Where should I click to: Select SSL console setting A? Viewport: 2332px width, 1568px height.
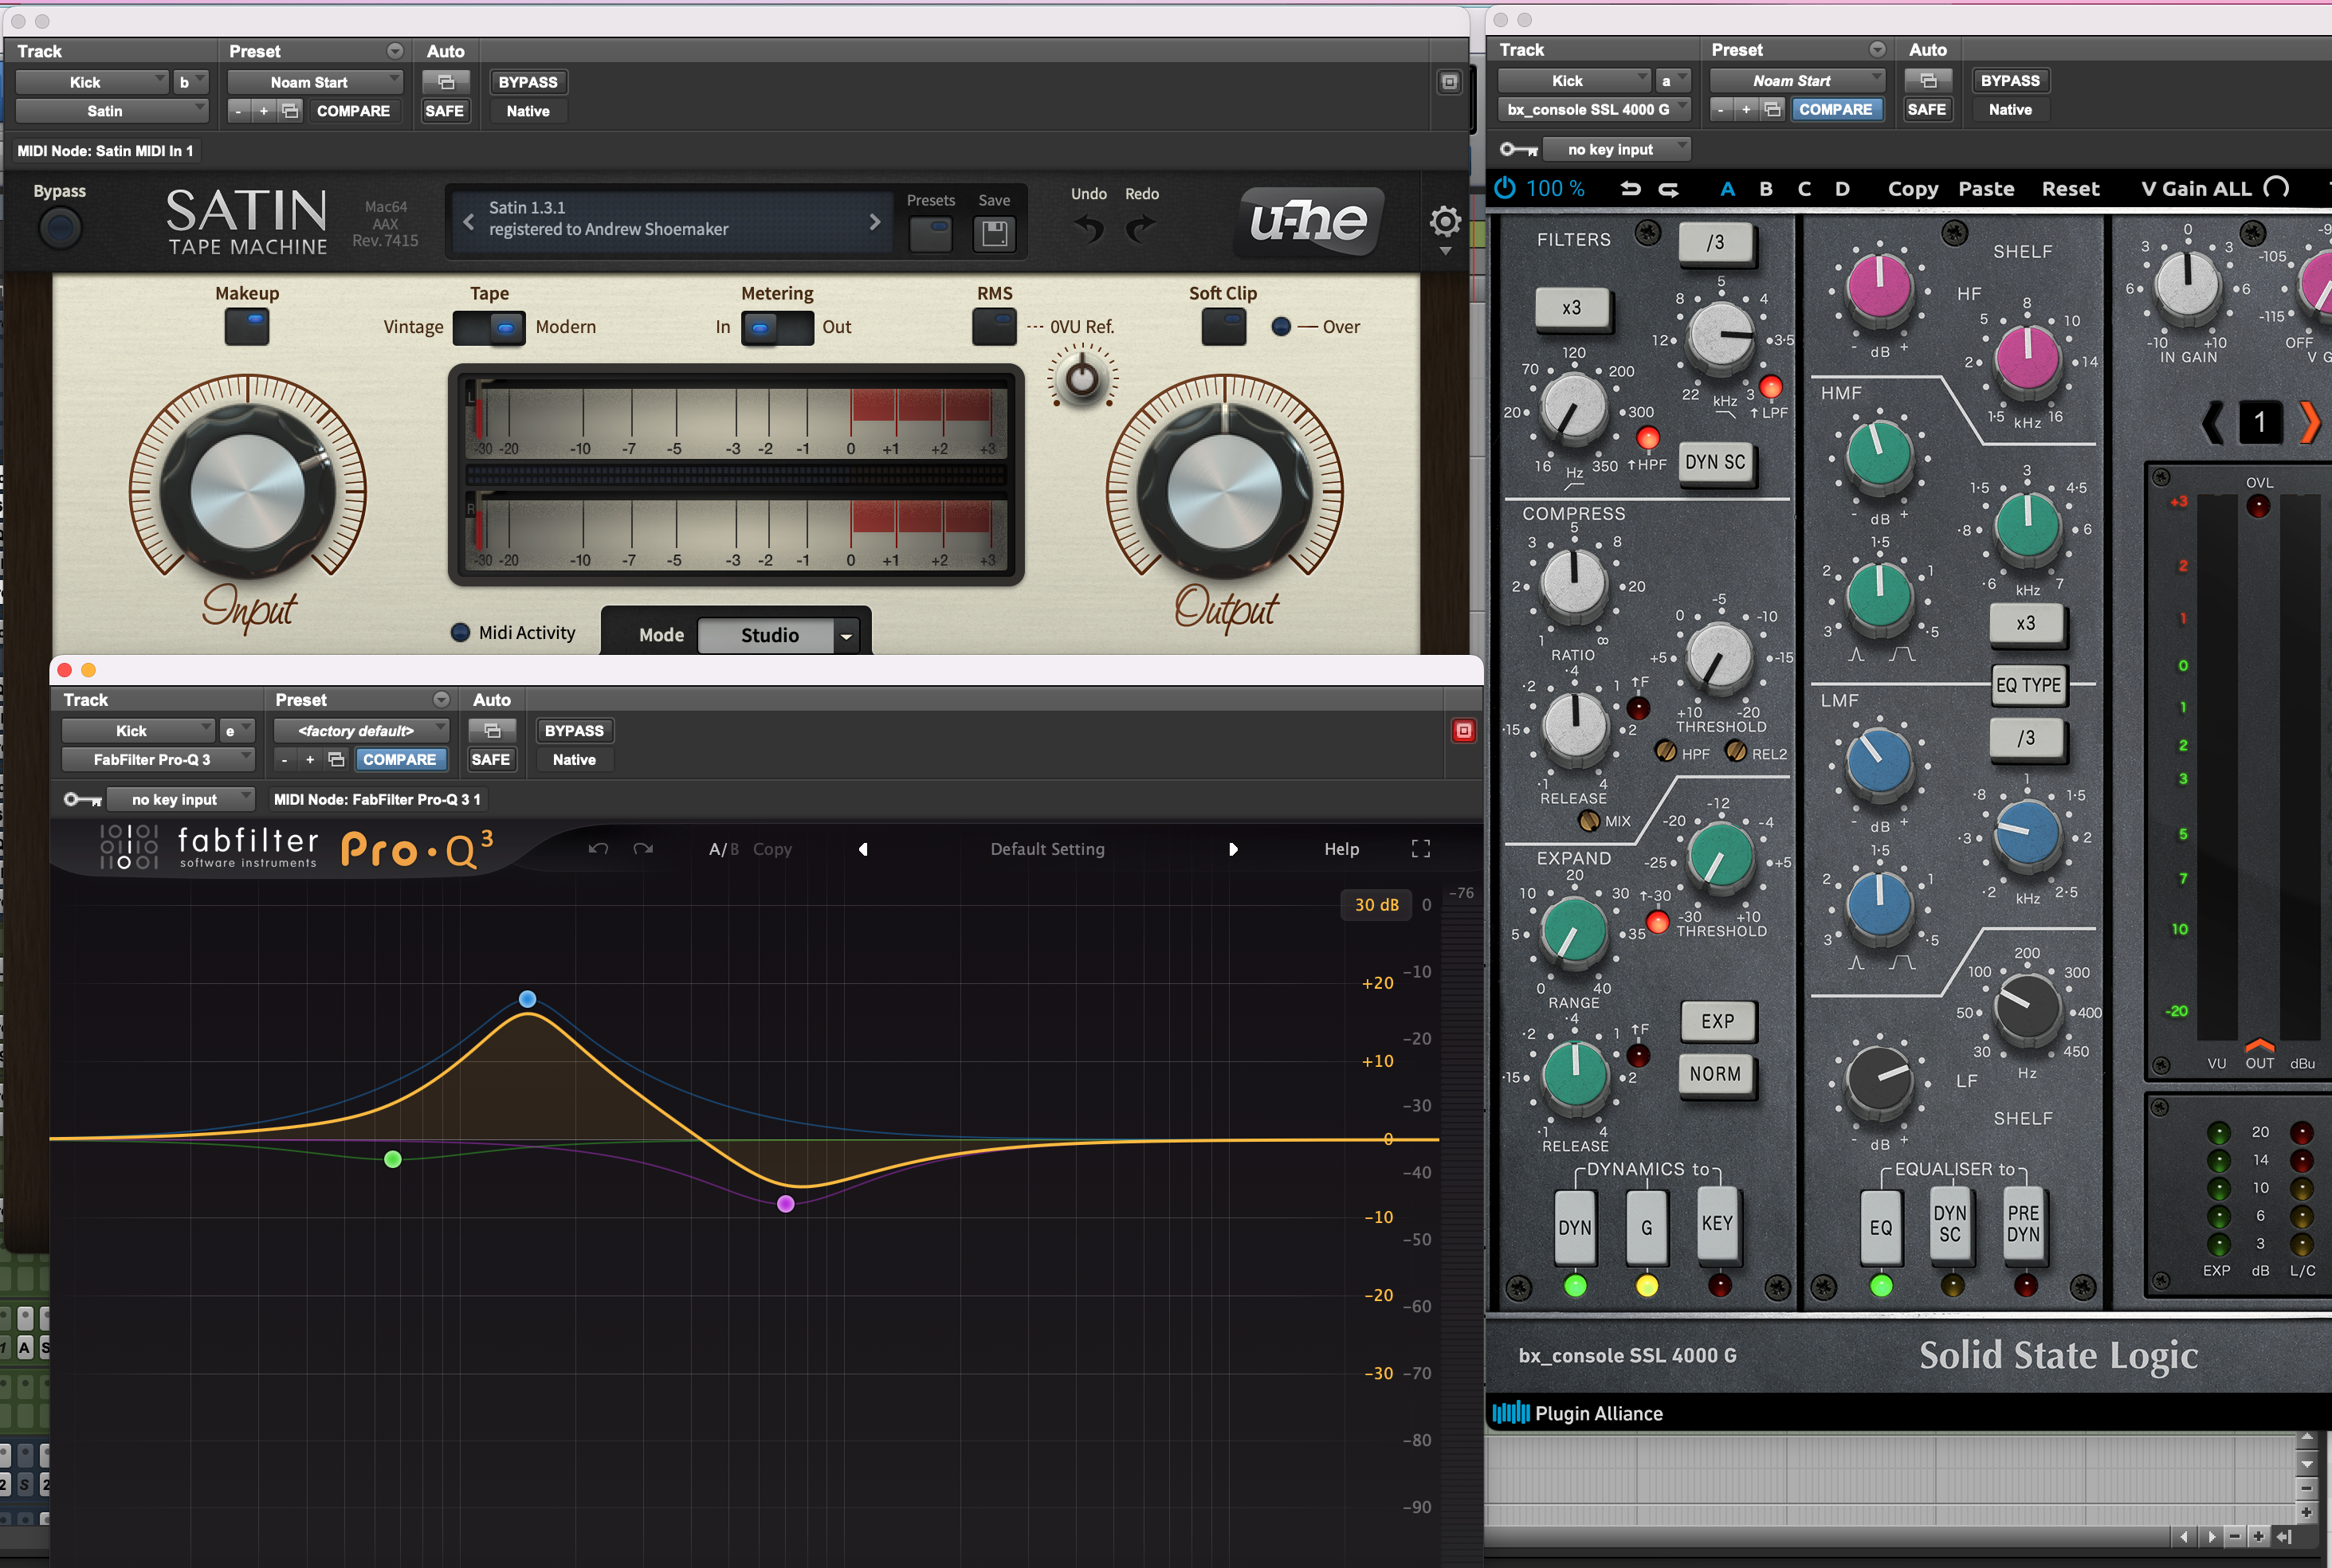[1727, 188]
